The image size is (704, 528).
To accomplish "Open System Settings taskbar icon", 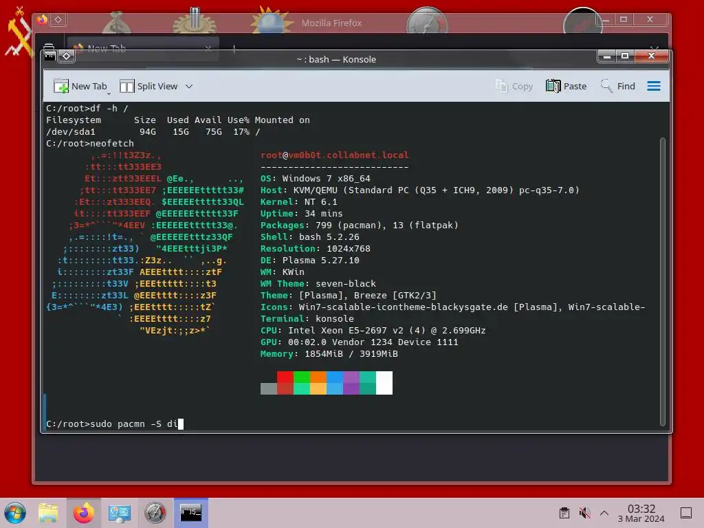I will point(120,513).
